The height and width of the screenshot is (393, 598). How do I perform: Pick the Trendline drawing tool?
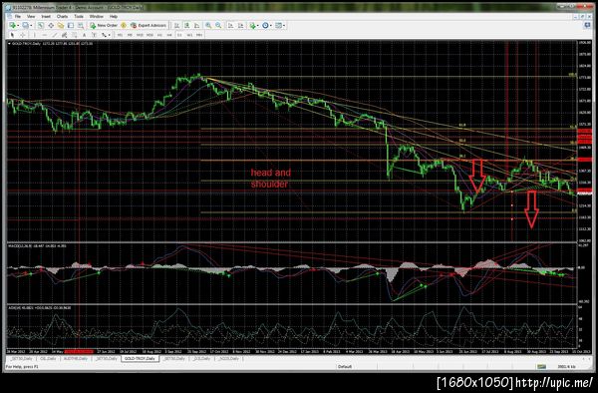click(55, 35)
